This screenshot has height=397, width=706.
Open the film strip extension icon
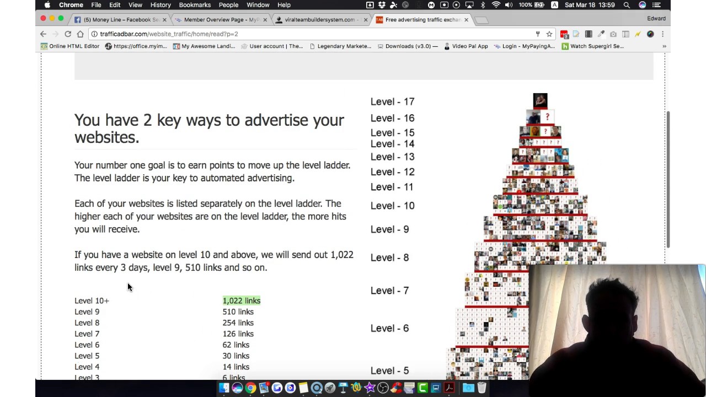click(x=589, y=34)
